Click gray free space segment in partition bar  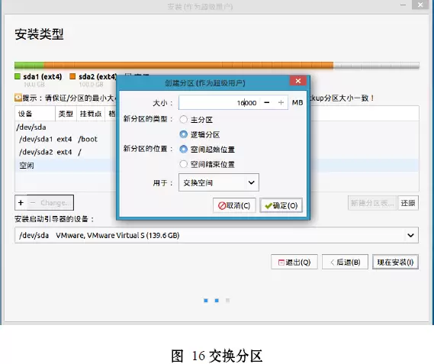coord(377,66)
